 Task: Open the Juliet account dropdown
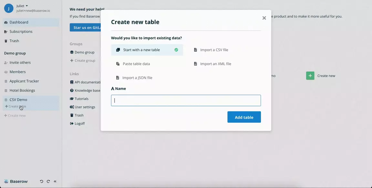click(22, 6)
